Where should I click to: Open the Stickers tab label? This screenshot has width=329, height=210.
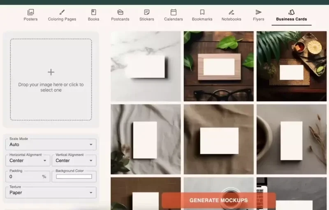point(147,19)
